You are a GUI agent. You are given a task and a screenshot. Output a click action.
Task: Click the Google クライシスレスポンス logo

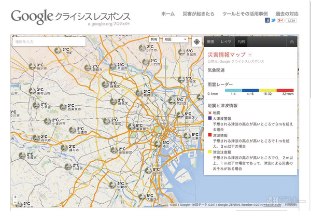[70, 17]
